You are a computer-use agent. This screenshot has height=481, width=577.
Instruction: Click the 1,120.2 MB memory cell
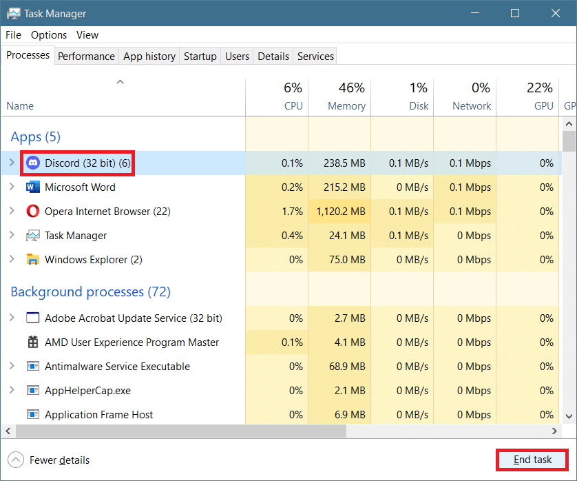(x=339, y=212)
